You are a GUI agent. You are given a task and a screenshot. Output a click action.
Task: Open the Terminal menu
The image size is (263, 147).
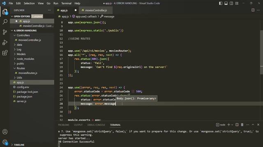(66, 3)
